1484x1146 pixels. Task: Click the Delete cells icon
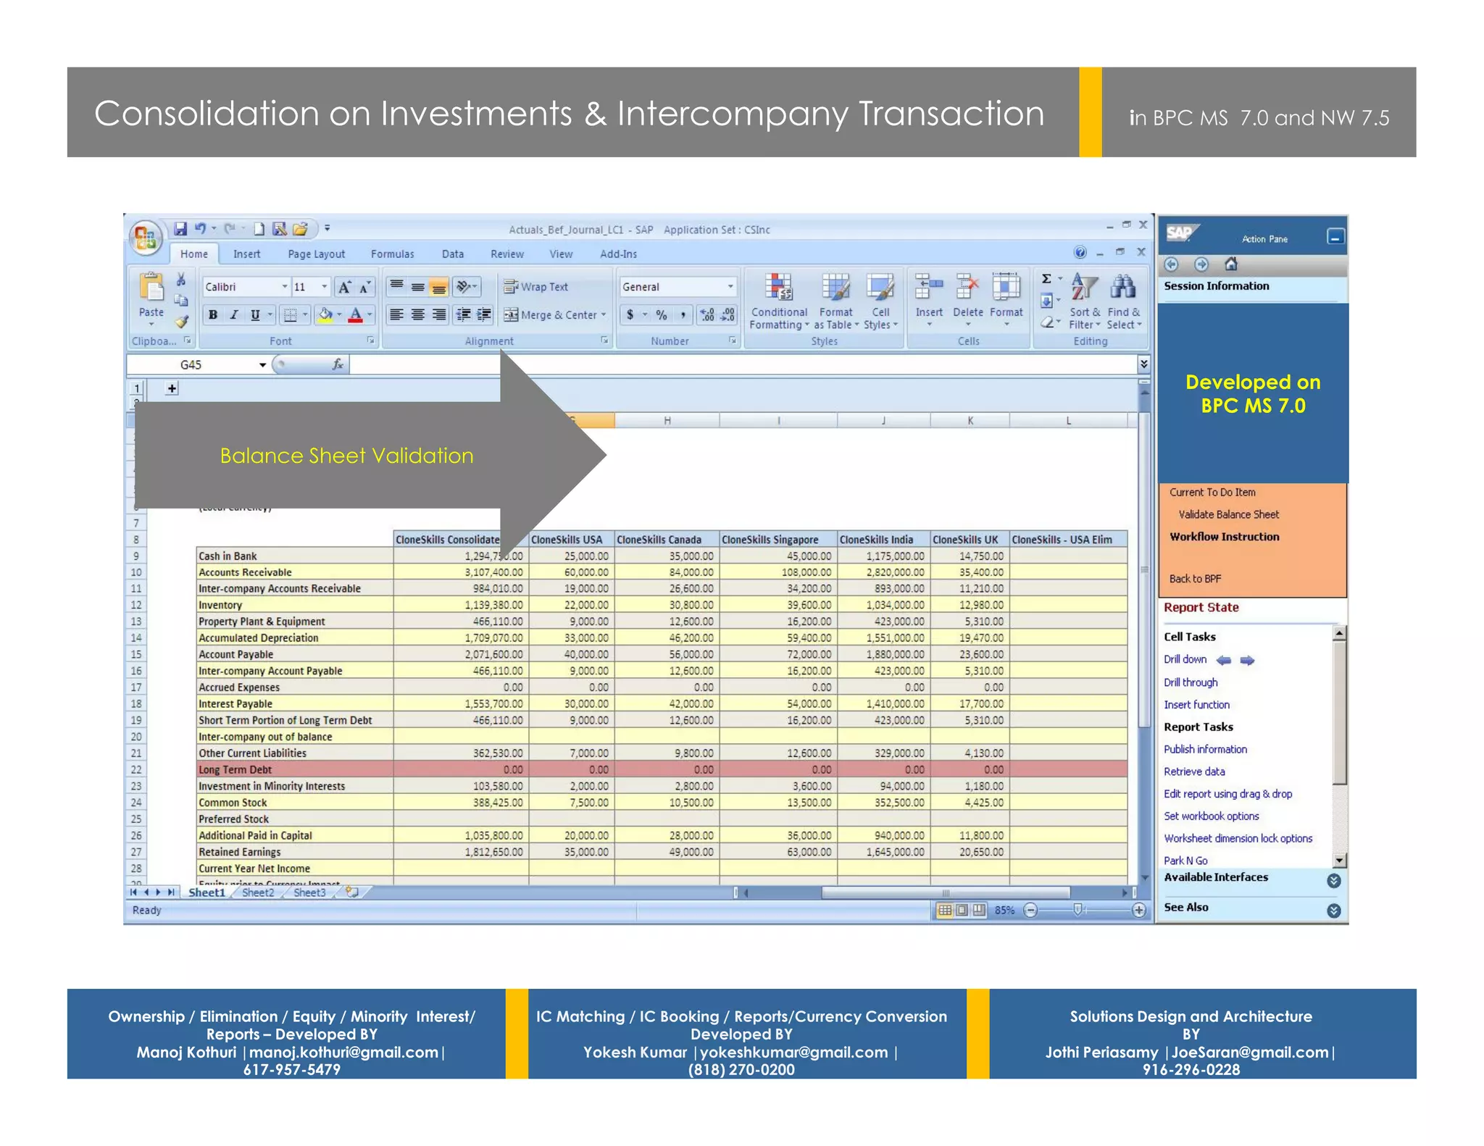(967, 288)
